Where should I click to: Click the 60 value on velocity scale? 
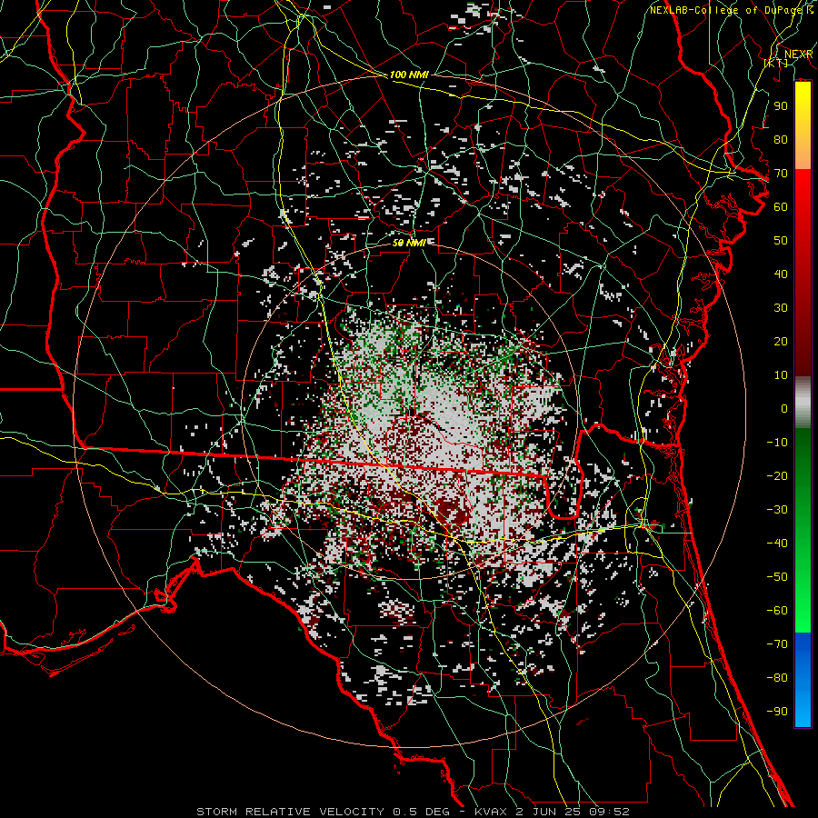coord(781,207)
